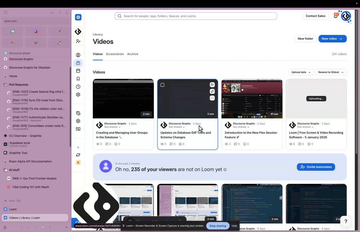Click the invite people icon in Loom sidebar

tap(78, 41)
